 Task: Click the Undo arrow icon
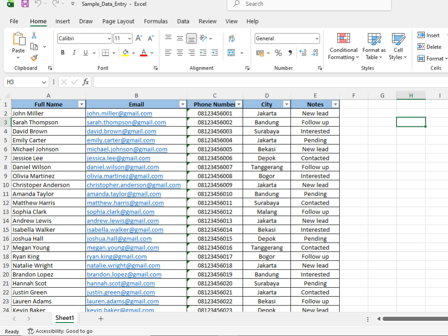click(38, 4)
